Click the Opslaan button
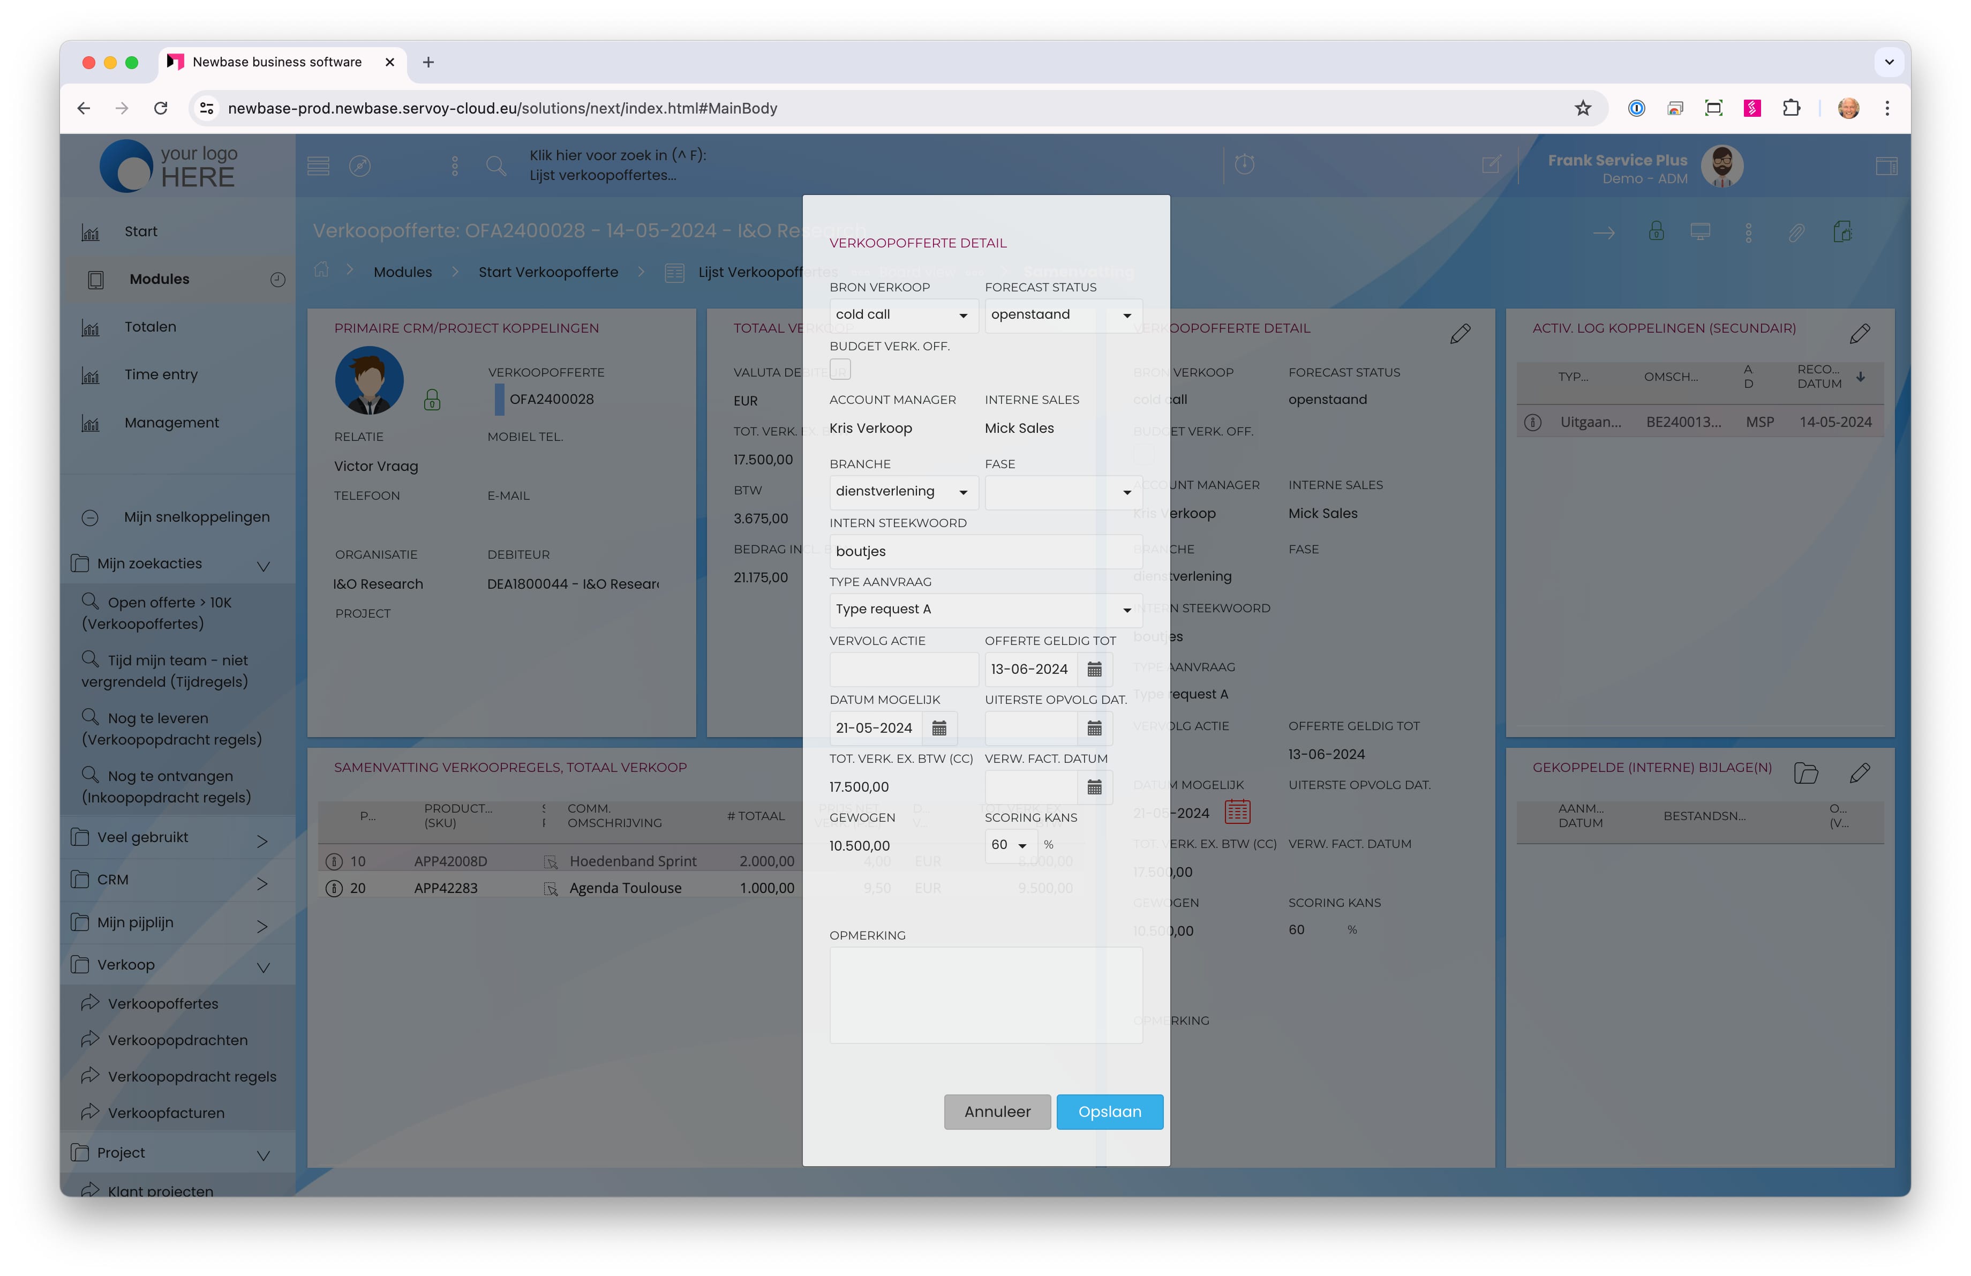The height and width of the screenshot is (1276, 1971). click(x=1109, y=1111)
